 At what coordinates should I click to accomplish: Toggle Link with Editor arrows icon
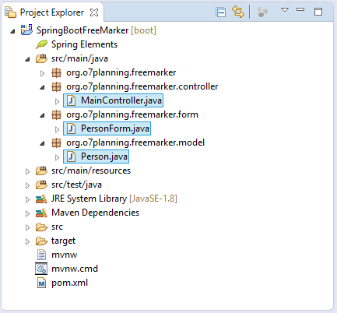click(238, 12)
